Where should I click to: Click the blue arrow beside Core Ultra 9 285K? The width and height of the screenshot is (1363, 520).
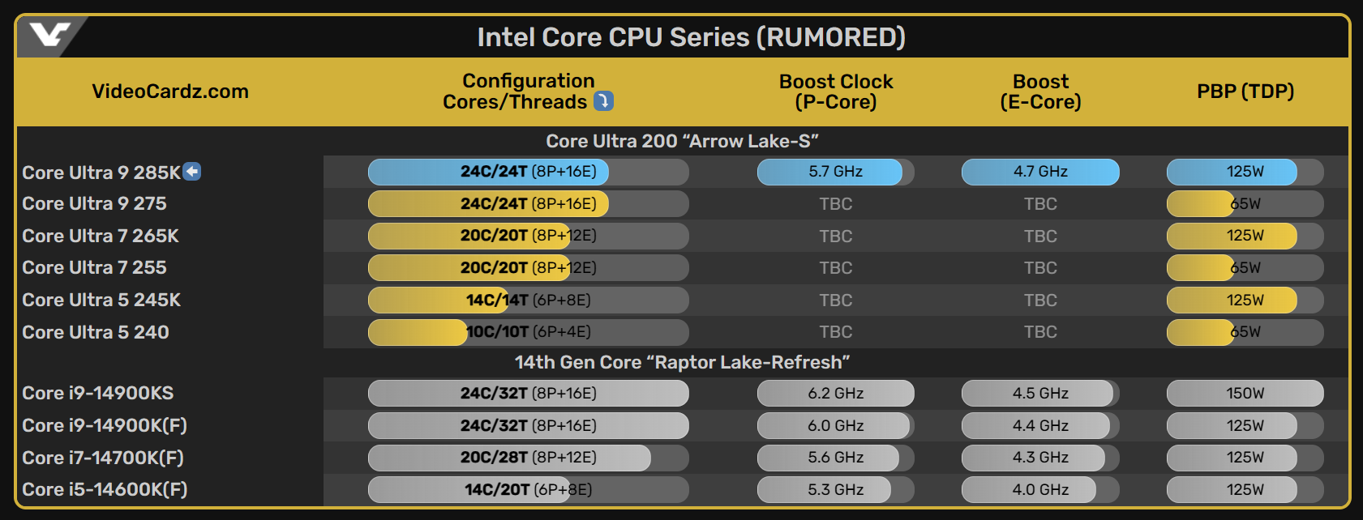[192, 172]
